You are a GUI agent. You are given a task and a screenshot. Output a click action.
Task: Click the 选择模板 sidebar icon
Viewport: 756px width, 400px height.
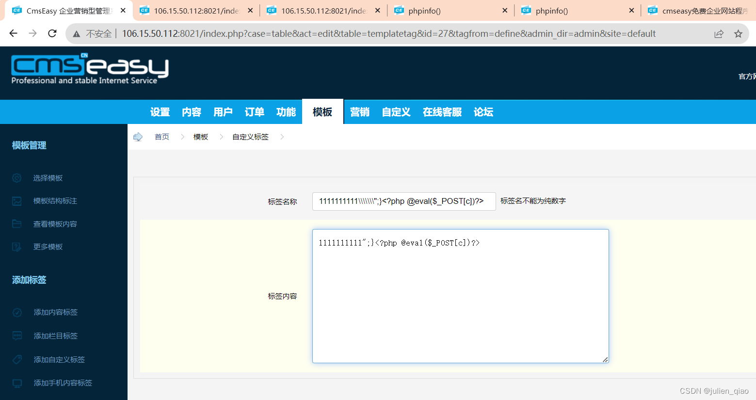point(17,178)
